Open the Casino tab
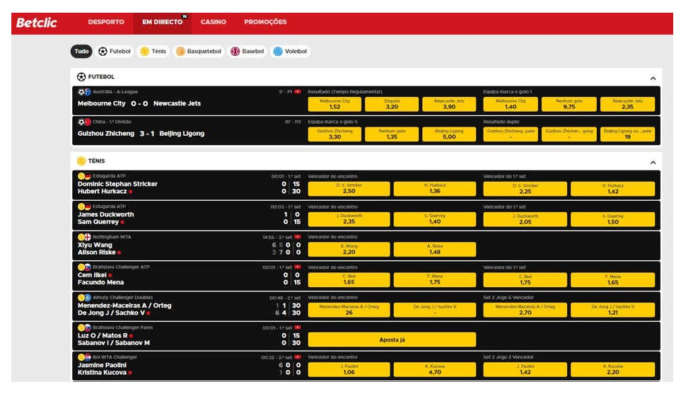693x396 pixels. pos(213,22)
